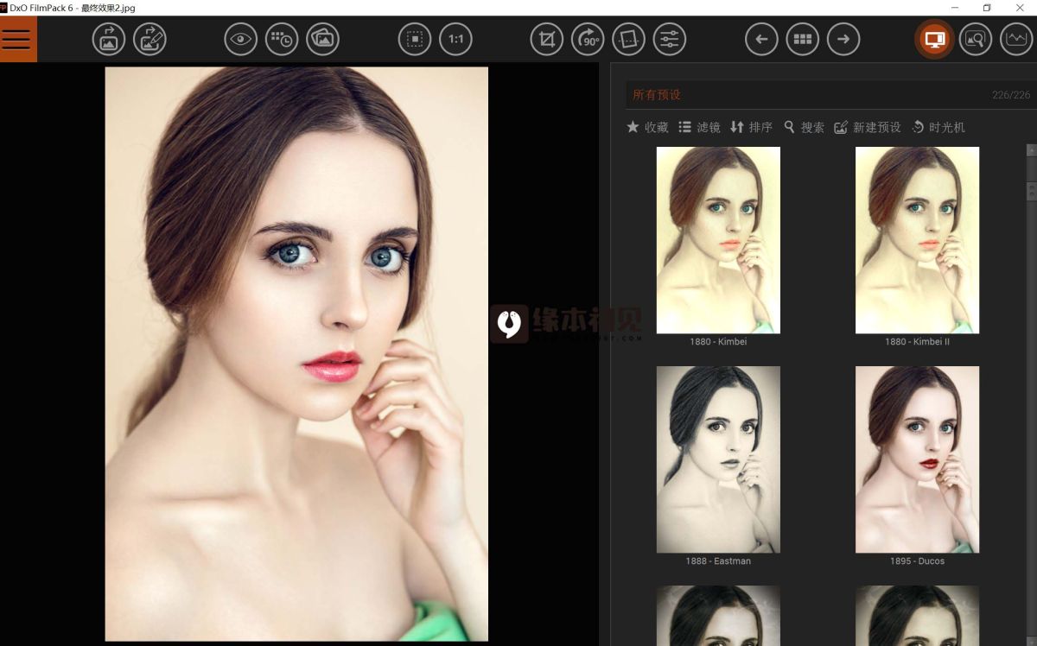Set zoom to 1:1

click(x=455, y=39)
